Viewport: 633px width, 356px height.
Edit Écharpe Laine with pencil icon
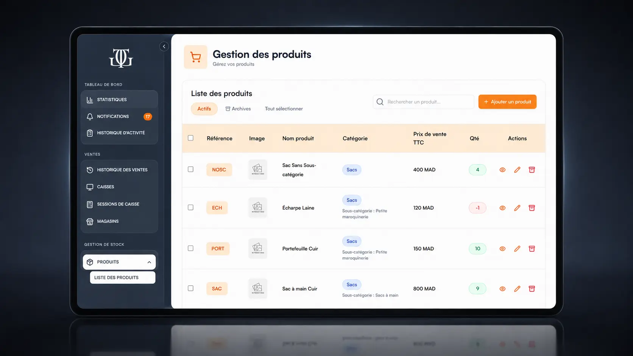(x=517, y=208)
